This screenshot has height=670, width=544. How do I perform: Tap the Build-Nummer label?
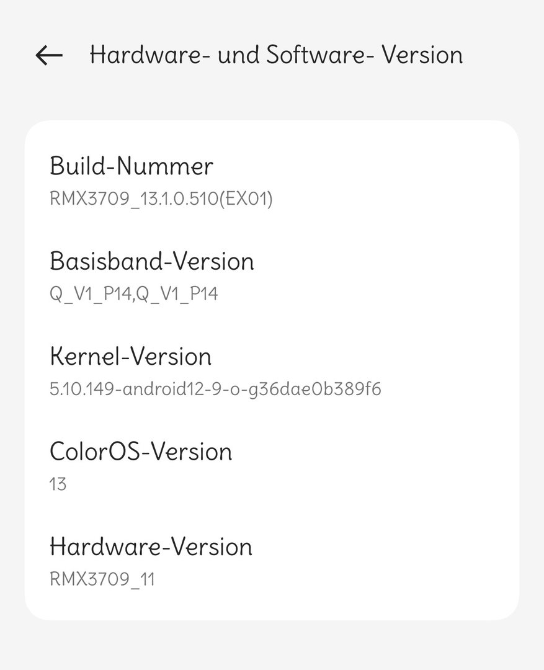[x=131, y=166]
